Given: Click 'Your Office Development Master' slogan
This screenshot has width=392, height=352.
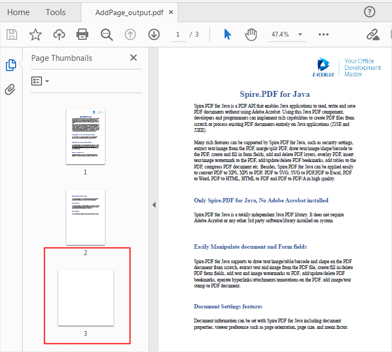Looking at the screenshot, I should coord(362,67).
